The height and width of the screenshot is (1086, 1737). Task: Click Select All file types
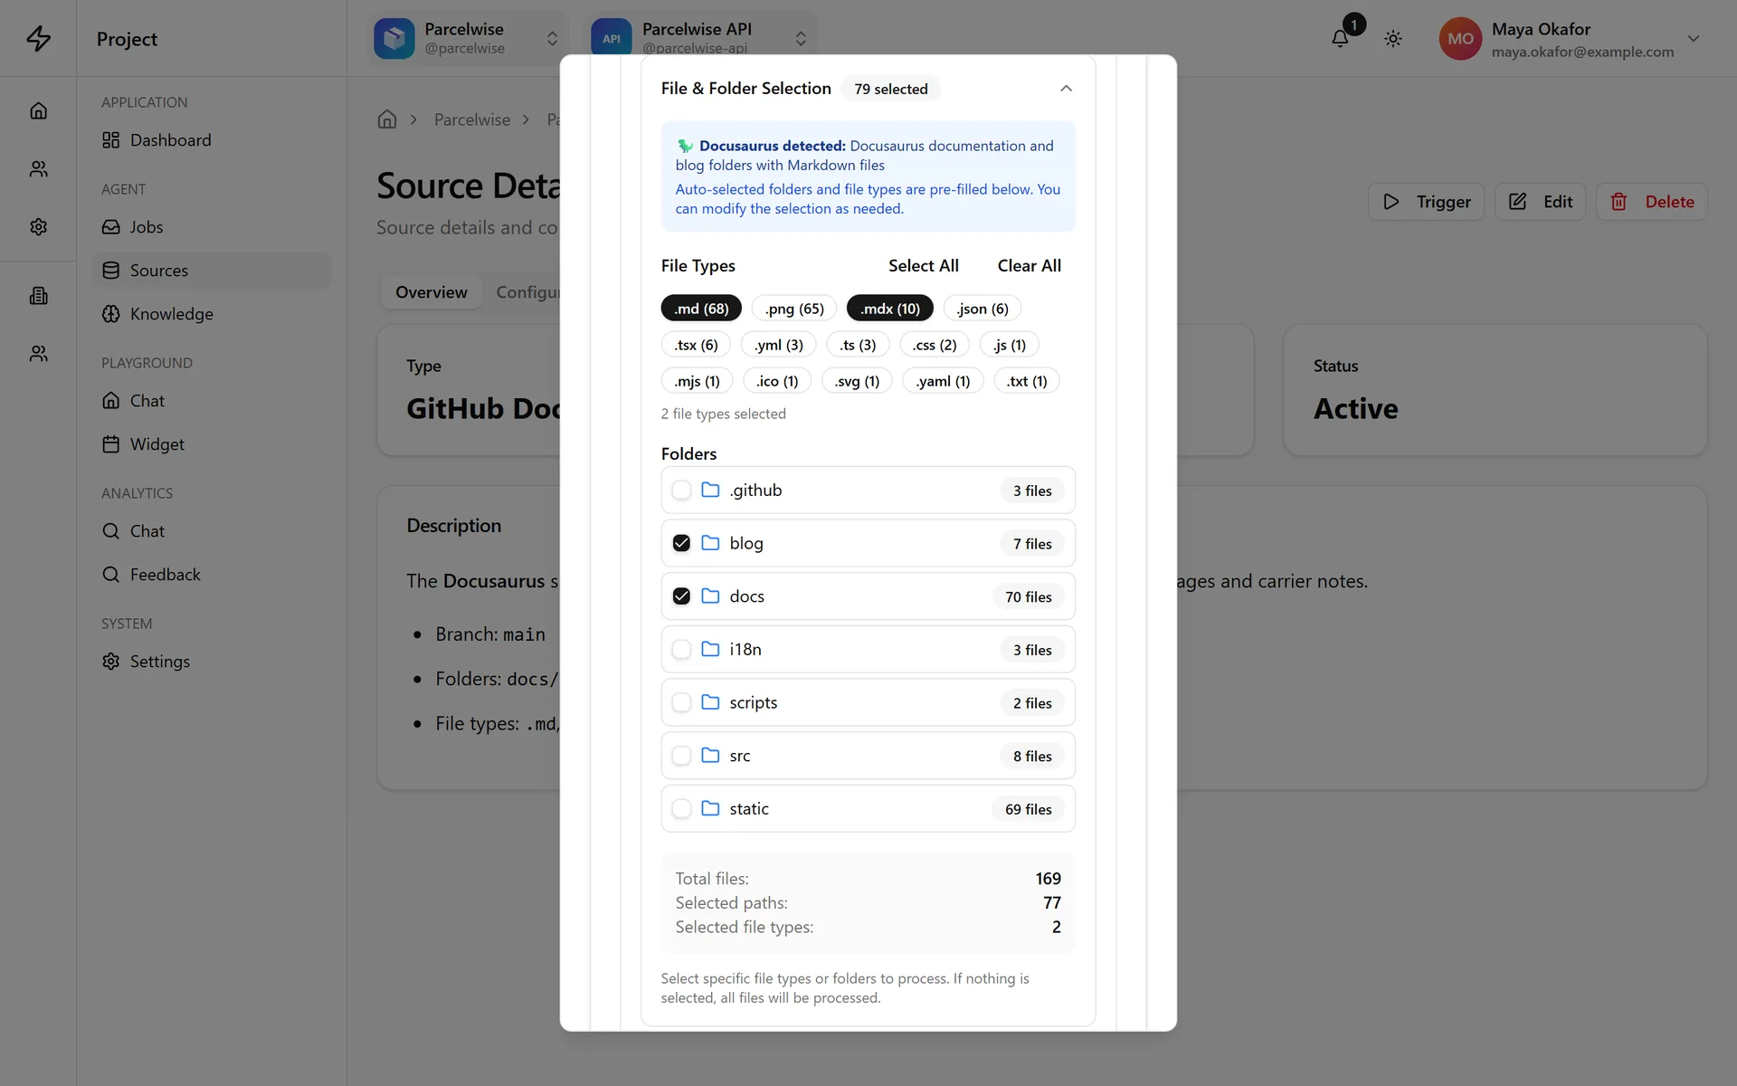(x=923, y=266)
